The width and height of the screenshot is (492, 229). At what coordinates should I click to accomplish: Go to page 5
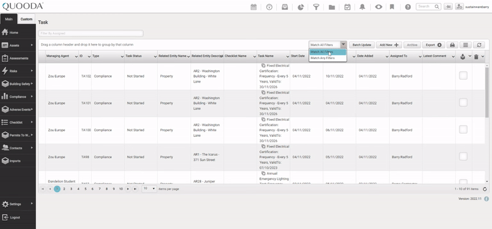[x=85, y=189]
